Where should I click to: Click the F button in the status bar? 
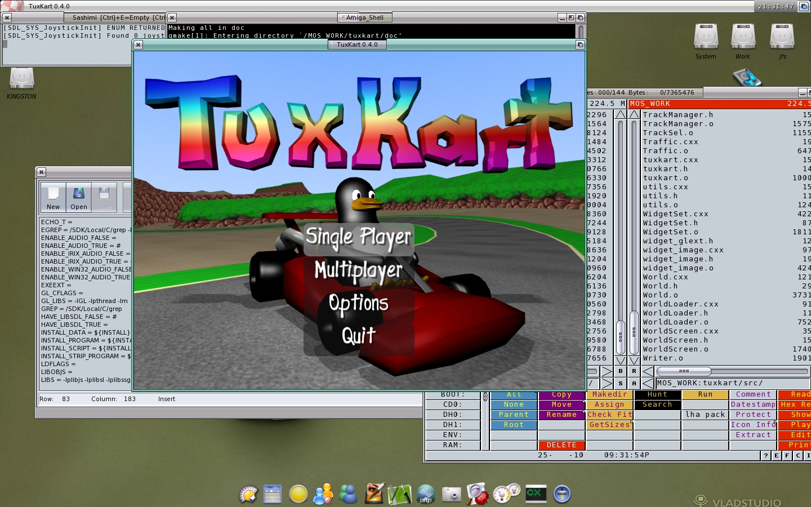(x=787, y=455)
